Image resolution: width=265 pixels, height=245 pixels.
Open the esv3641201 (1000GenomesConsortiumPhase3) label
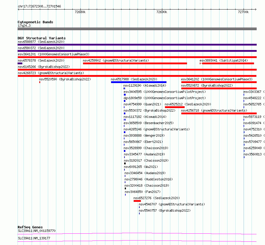pyautogui.click(x=54, y=54)
